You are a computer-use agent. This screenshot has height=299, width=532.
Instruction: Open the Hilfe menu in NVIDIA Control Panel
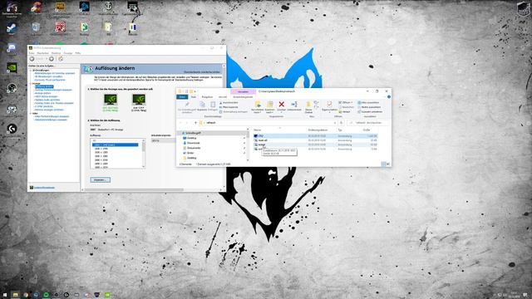[x=77, y=53]
